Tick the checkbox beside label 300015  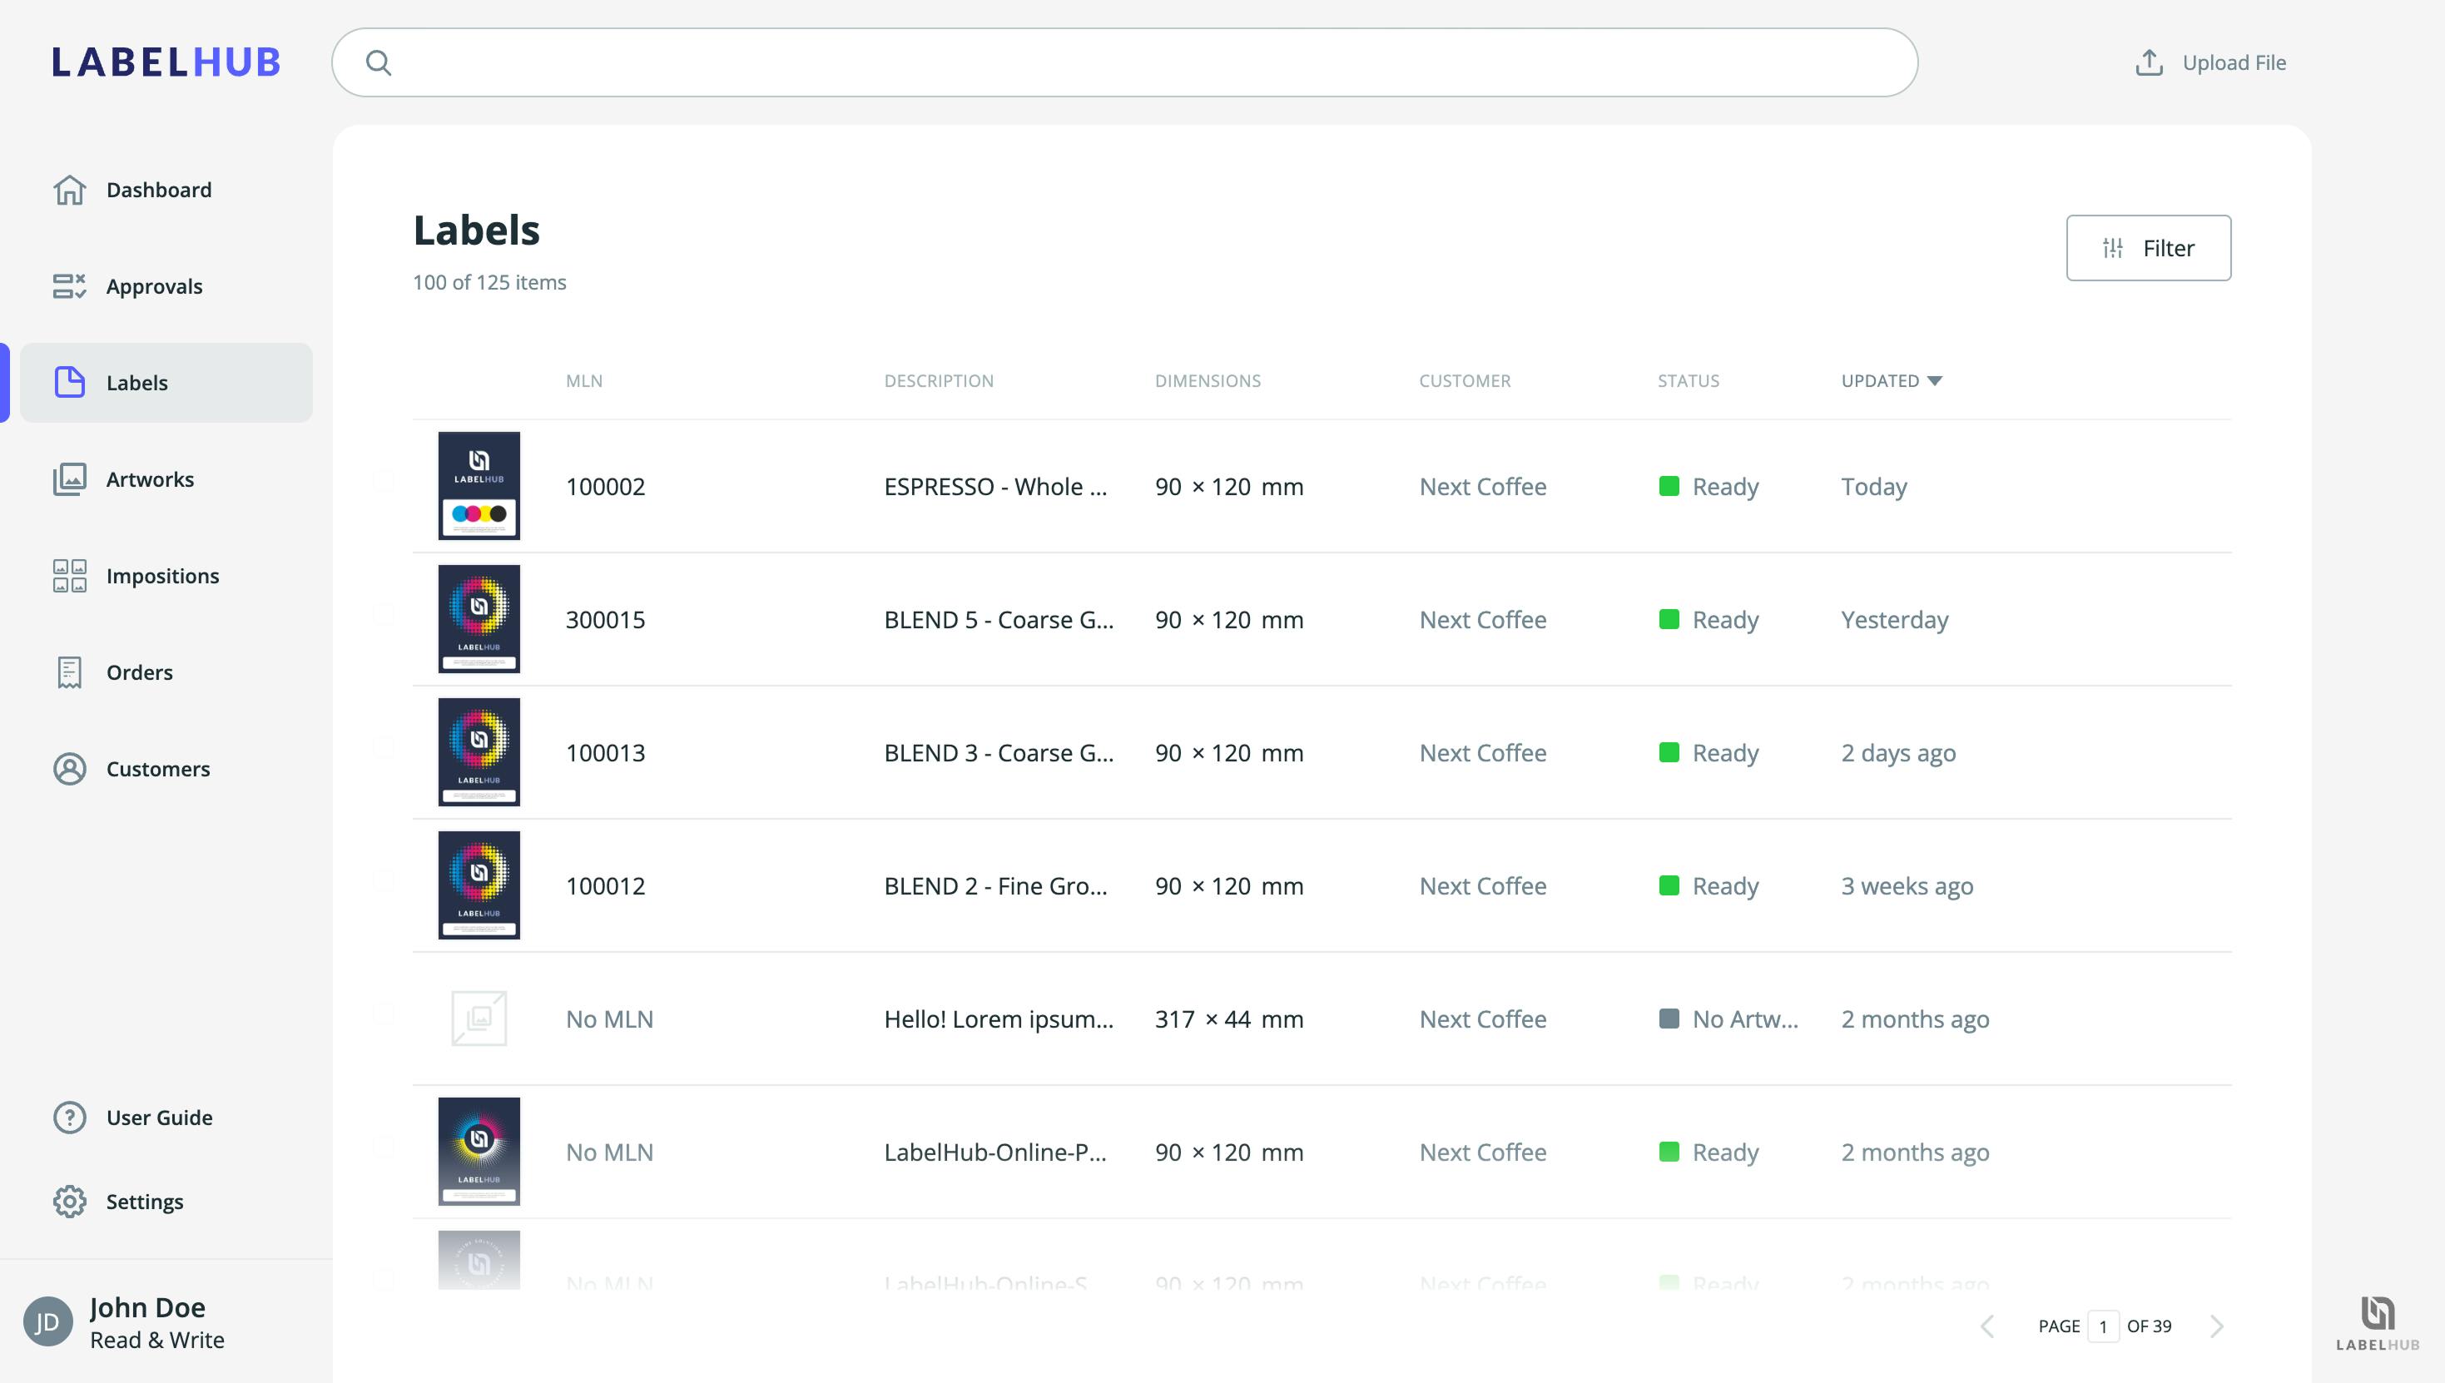click(x=384, y=615)
